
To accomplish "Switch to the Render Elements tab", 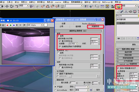I will pos(89,24).
